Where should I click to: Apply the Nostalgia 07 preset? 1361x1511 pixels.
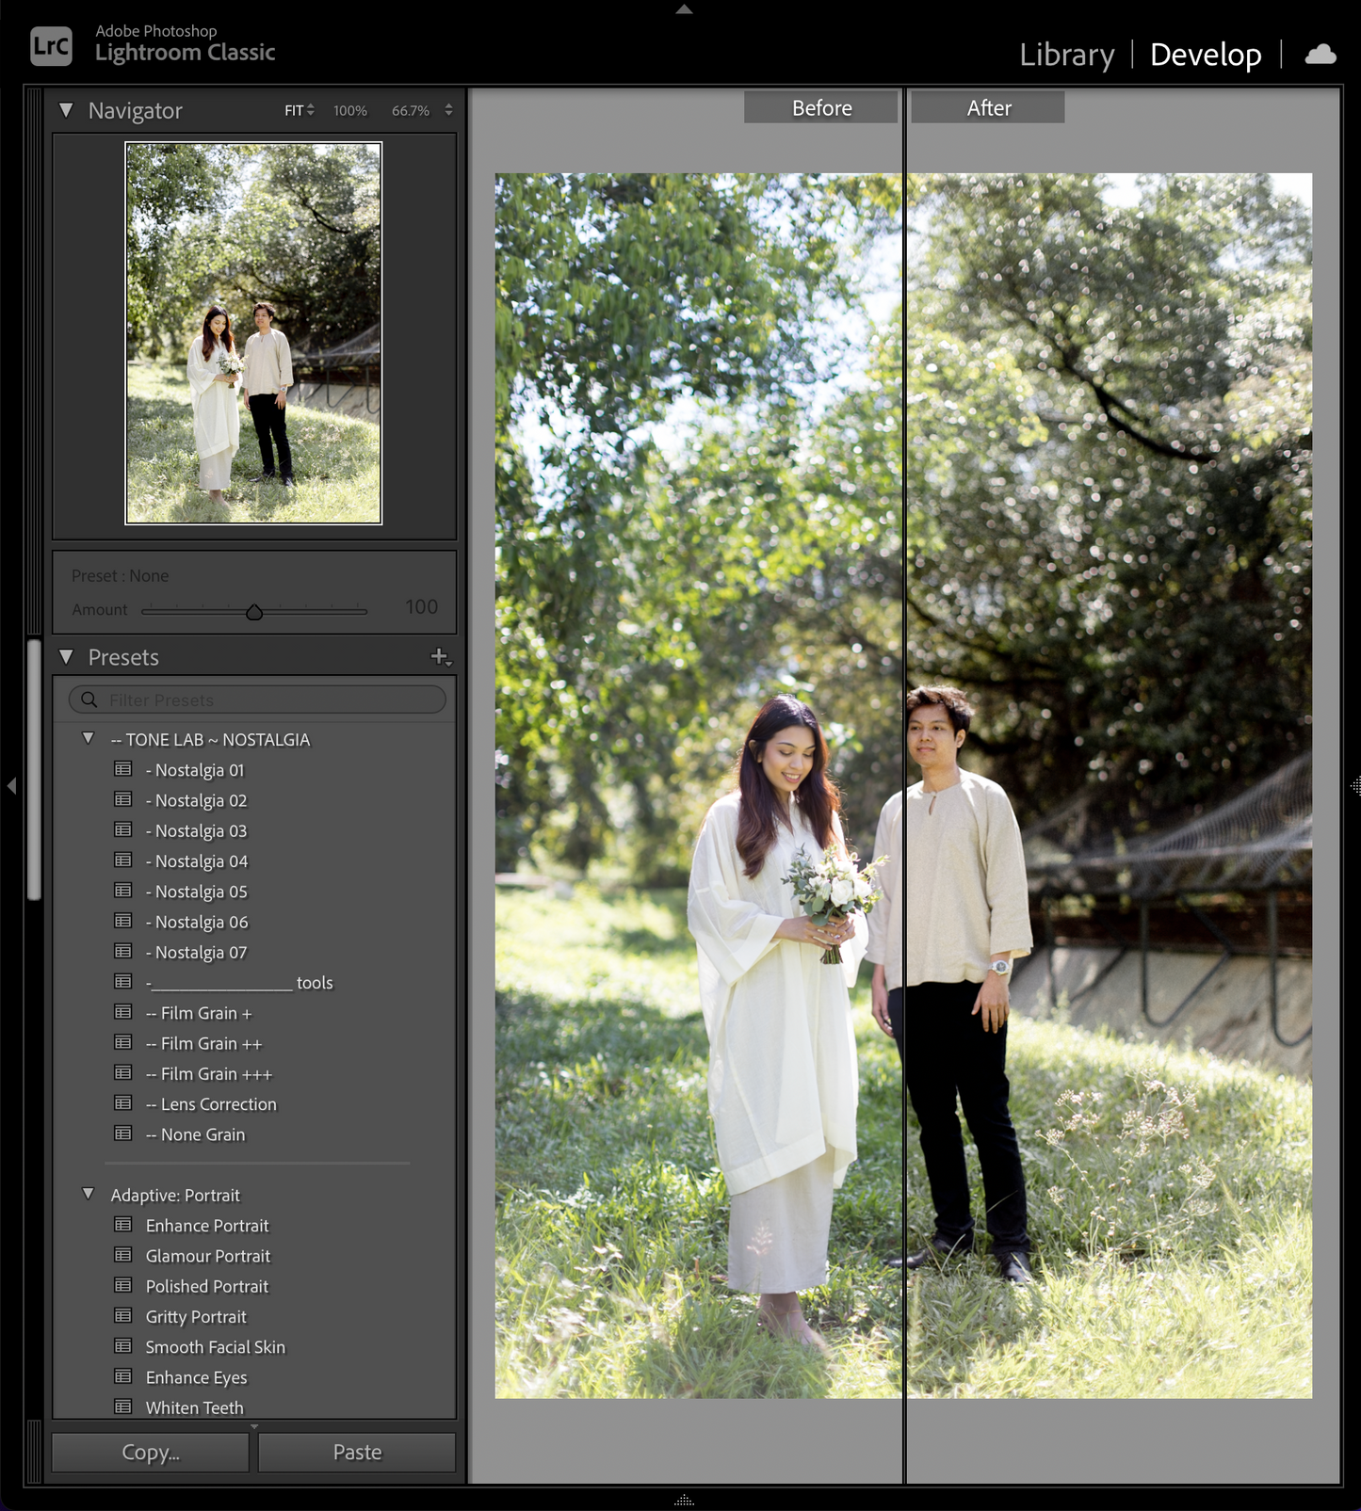pyautogui.click(x=196, y=952)
